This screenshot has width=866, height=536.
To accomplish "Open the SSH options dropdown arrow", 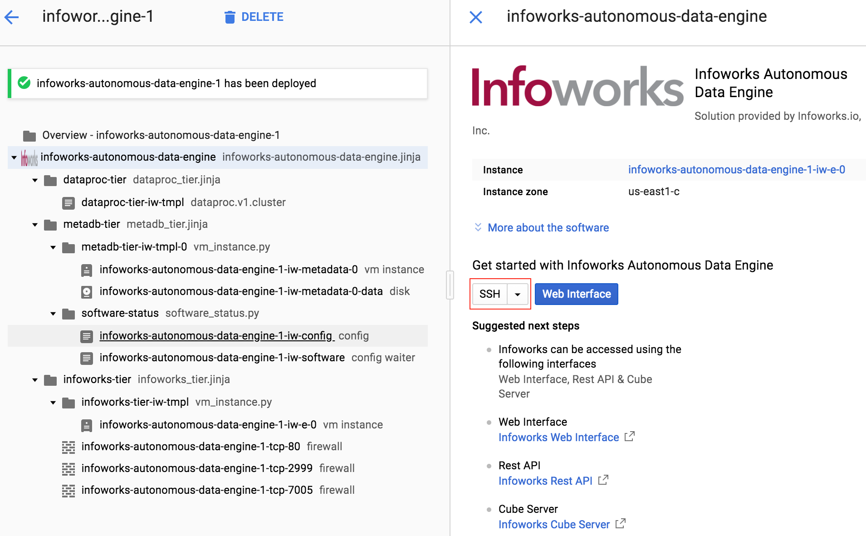I will point(518,294).
